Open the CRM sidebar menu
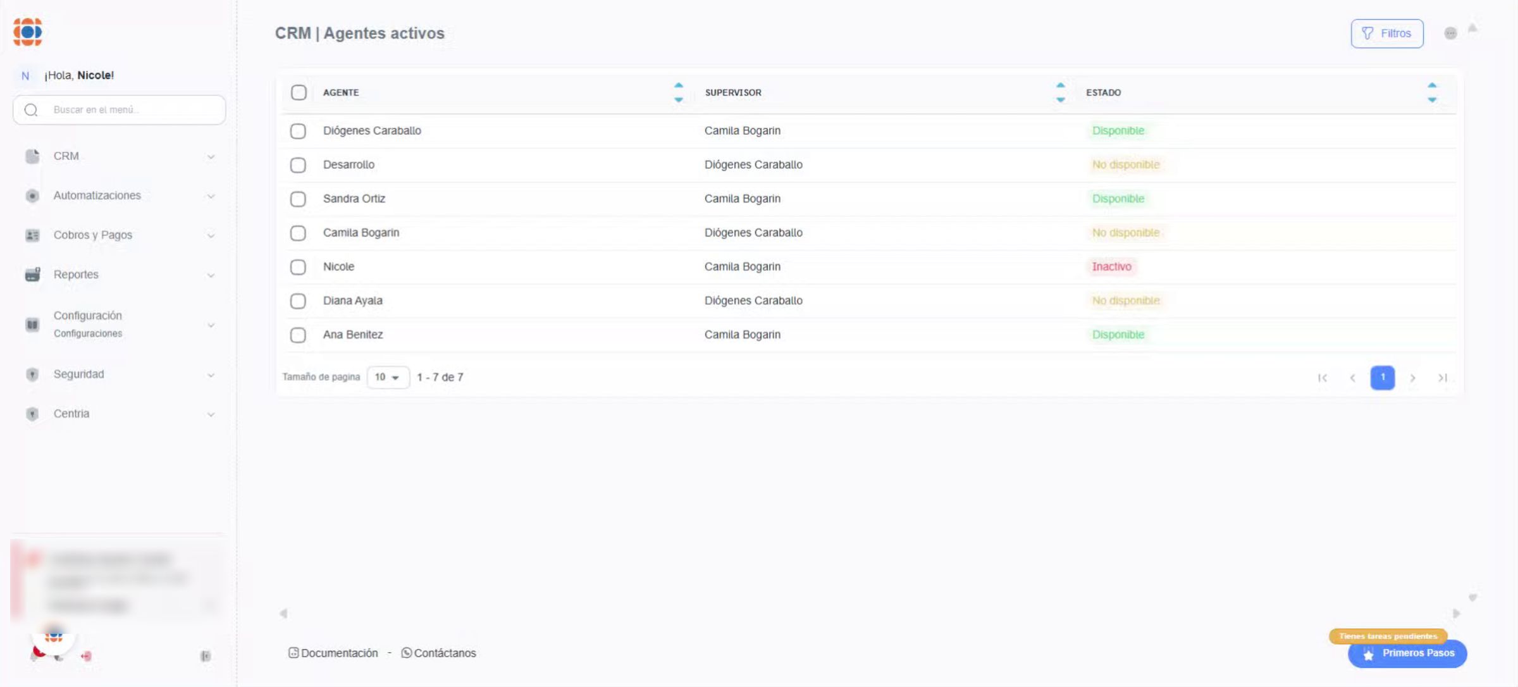This screenshot has width=1518, height=687. coord(66,156)
